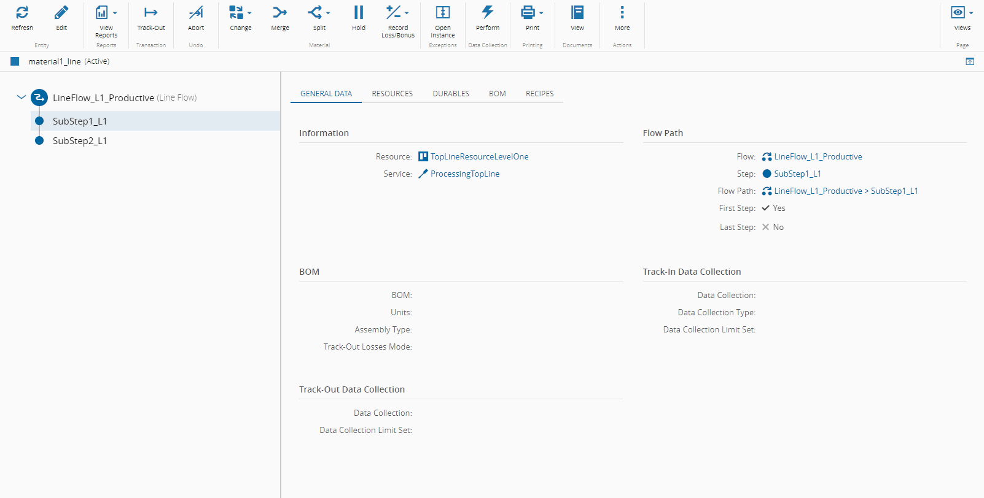Open the View documents icon
Viewport: 984px width, 498px height.
click(x=577, y=13)
